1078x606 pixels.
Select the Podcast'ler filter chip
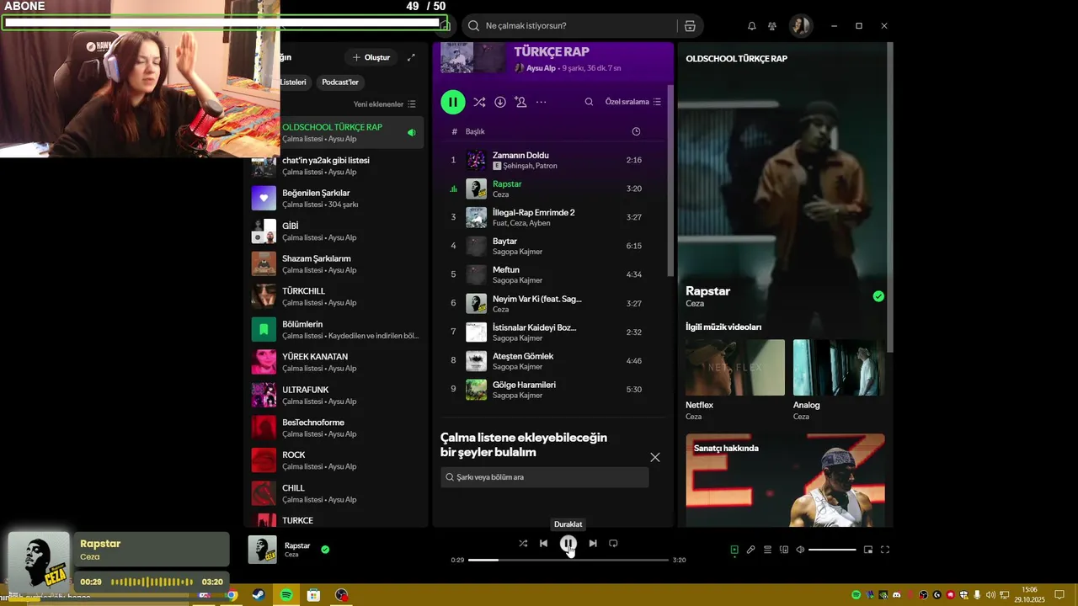(340, 82)
